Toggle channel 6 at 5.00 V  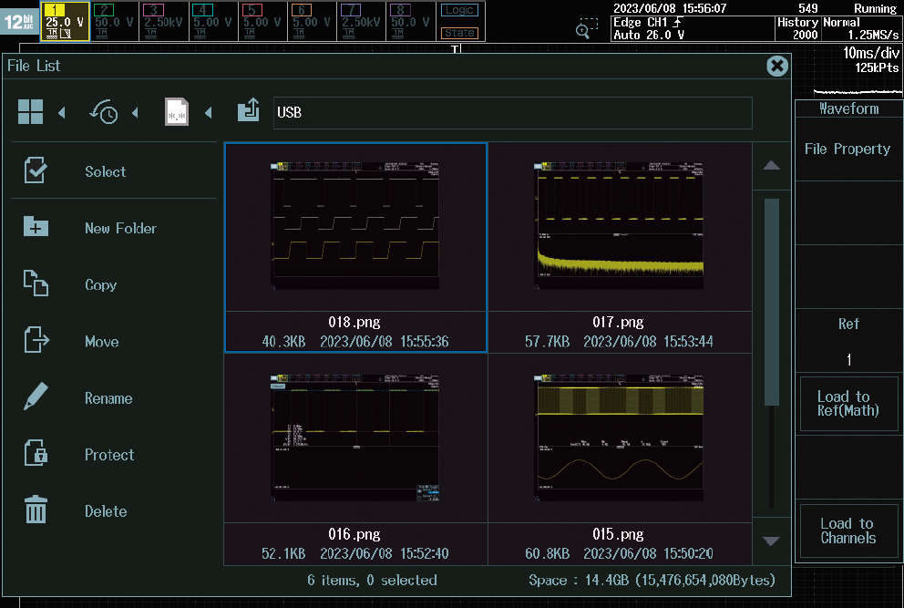point(312,21)
